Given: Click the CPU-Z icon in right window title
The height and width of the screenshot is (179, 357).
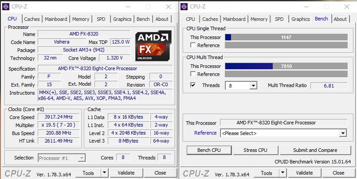Looking at the screenshot, I should pyautogui.click(x=184, y=7).
